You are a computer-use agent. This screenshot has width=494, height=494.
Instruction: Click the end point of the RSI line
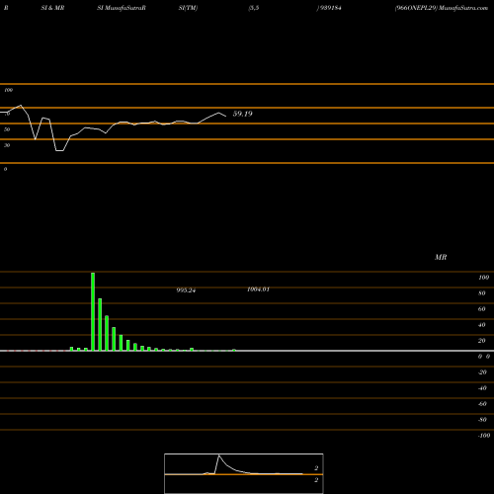pyautogui.click(x=226, y=116)
